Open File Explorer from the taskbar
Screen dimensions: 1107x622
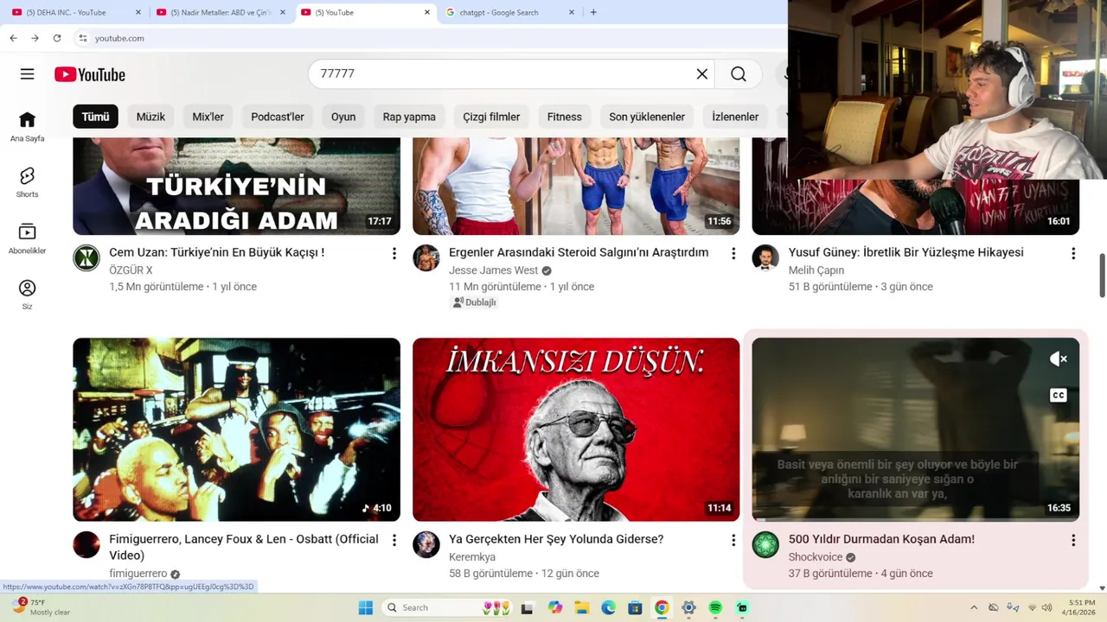point(582,607)
